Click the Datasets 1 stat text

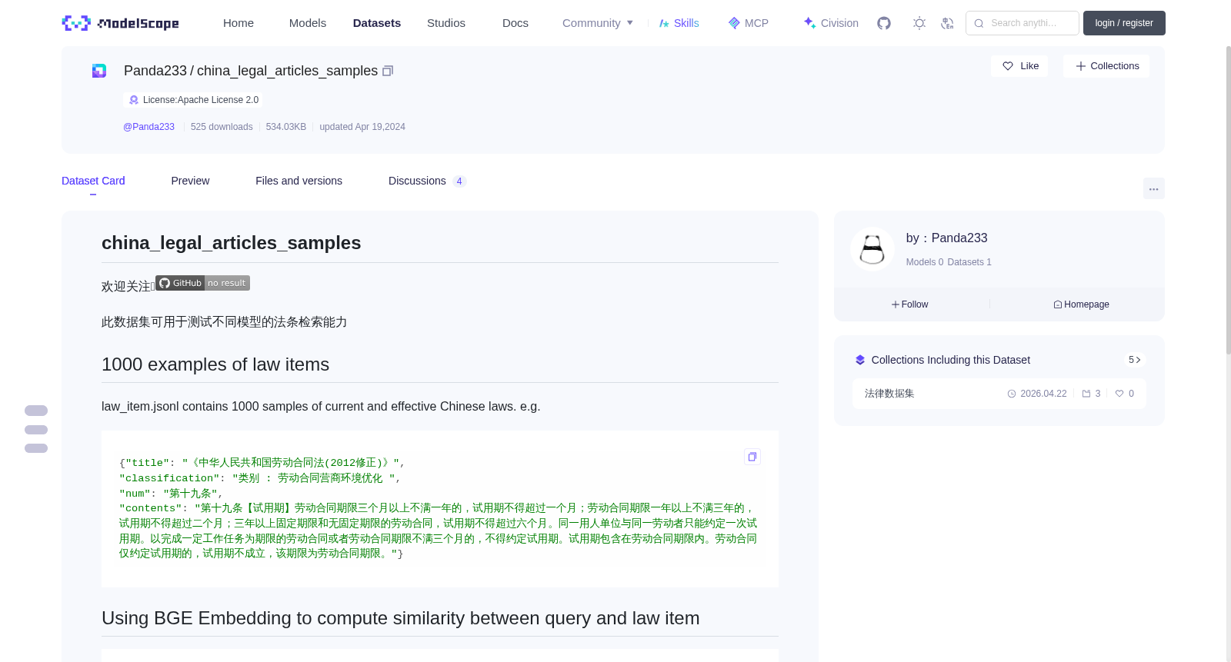[969, 262]
